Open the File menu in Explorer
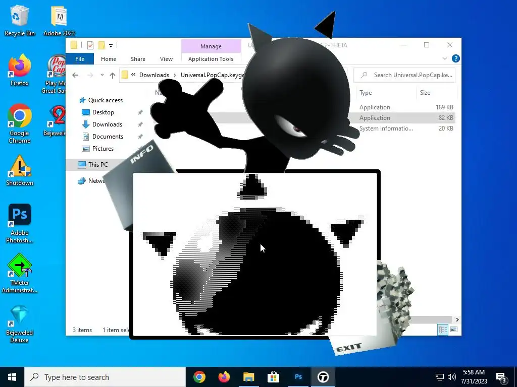Image resolution: width=517 pixels, height=387 pixels. [80, 59]
